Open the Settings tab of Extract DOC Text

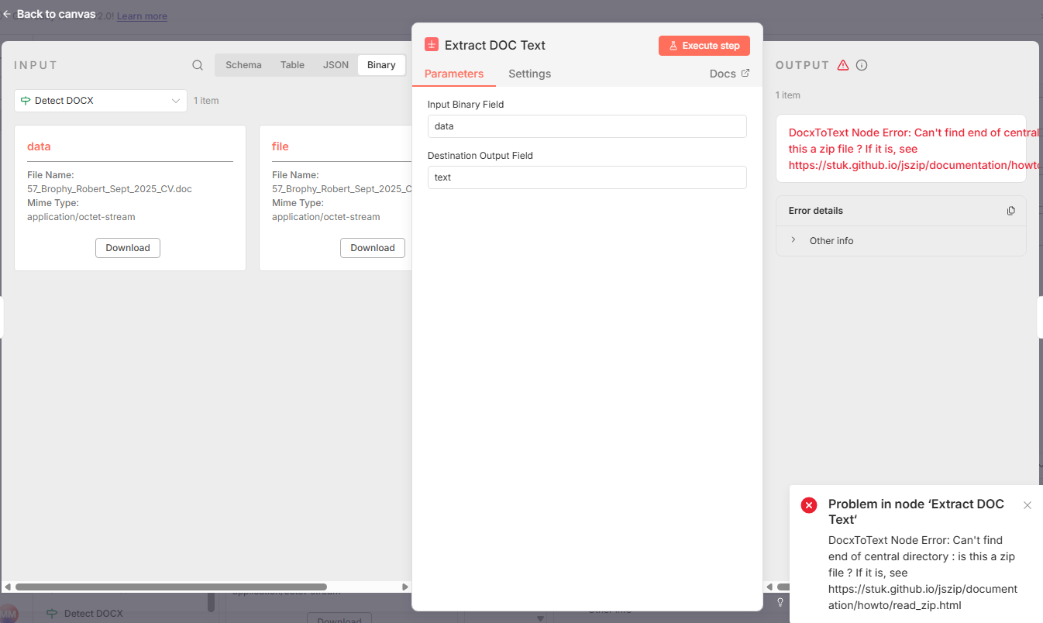(x=529, y=74)
